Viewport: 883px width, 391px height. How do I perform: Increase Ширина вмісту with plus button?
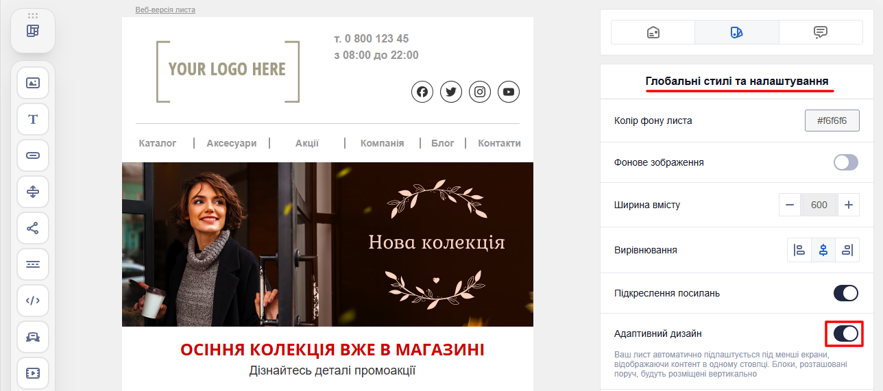click(x=848, y=205)
